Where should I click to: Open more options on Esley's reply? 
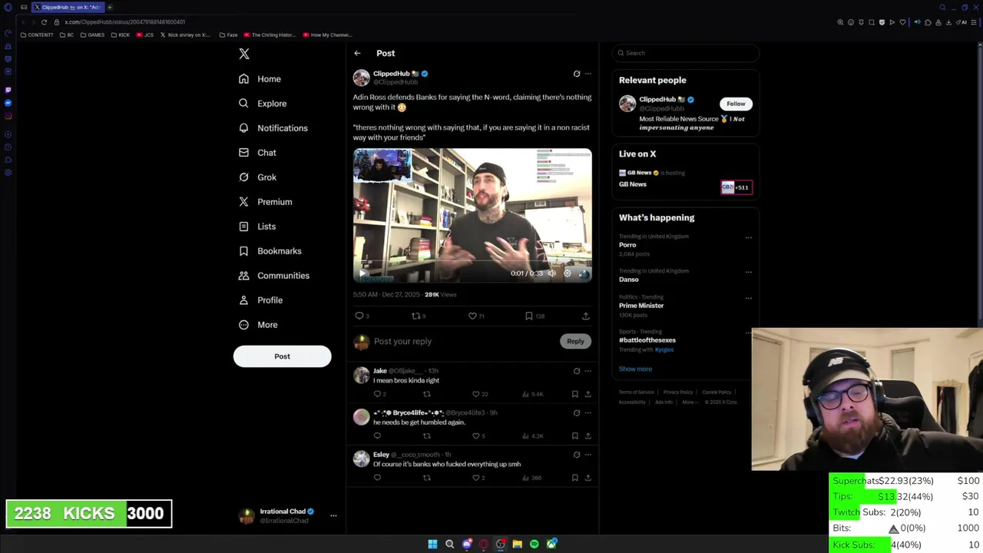[x=588, y=455]
